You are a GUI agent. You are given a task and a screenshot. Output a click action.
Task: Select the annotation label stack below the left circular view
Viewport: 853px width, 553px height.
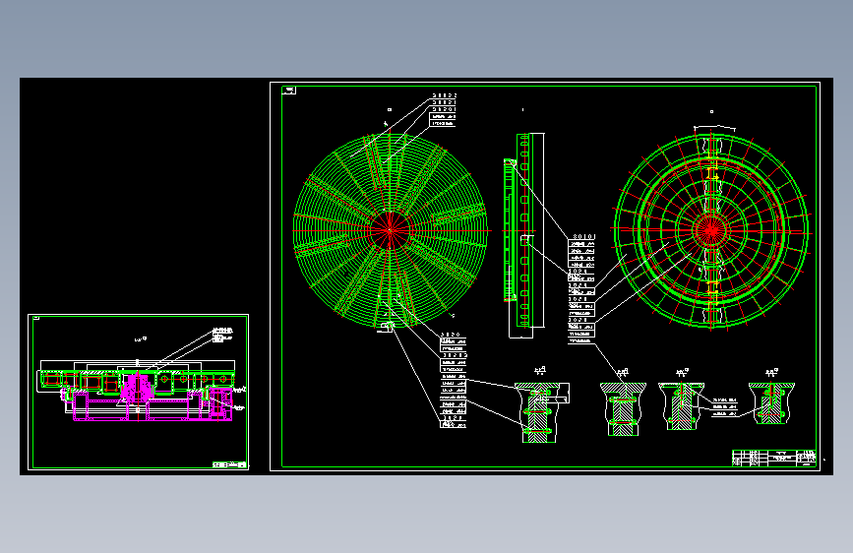tap(454, 380)
